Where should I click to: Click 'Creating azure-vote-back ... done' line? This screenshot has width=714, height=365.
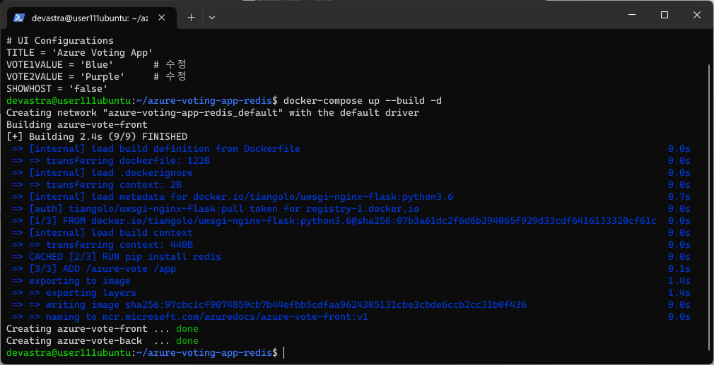tap(102, 341)
